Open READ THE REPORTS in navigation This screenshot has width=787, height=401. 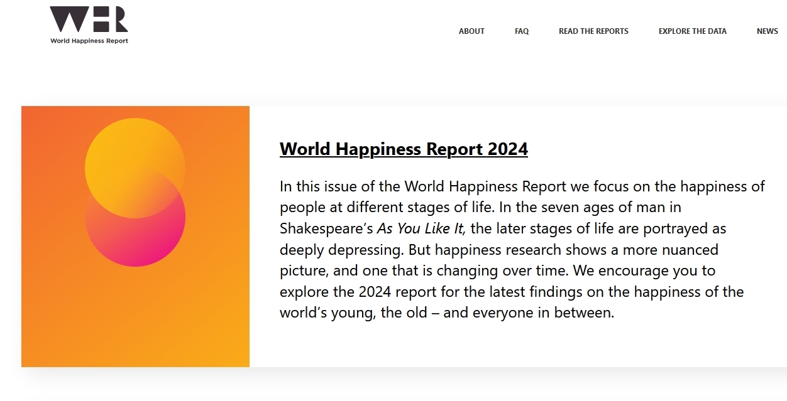[593, 31]
